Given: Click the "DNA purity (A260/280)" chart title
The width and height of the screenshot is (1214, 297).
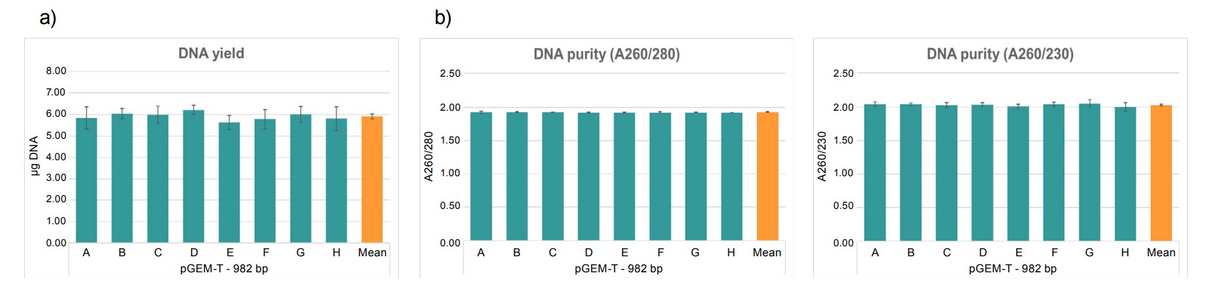Looking at the screenshot, I should tap(606, 54).
